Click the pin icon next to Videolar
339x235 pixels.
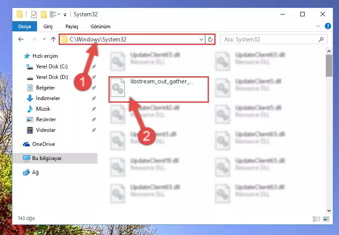click(93, 130)
